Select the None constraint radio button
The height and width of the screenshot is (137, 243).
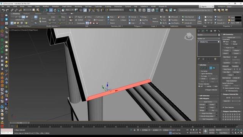click(x=224, y=42)
